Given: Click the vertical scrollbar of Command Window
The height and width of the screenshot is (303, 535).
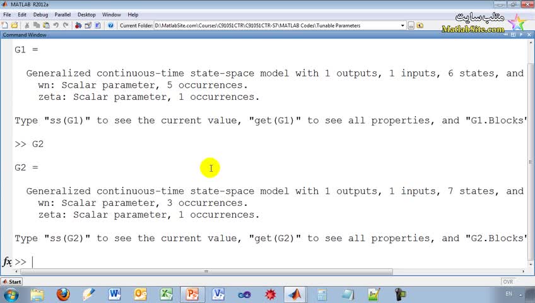Looking at the screenshot, I should point(530,162).
